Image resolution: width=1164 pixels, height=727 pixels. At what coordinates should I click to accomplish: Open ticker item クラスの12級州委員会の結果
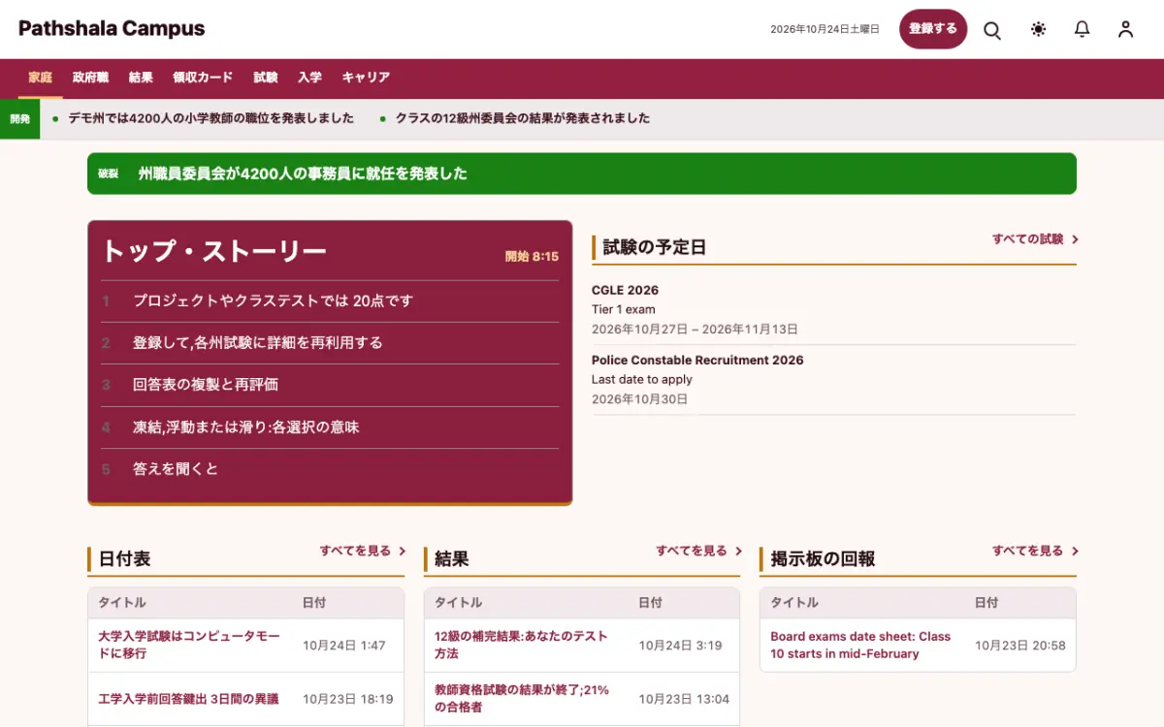[x=523, y=118]
